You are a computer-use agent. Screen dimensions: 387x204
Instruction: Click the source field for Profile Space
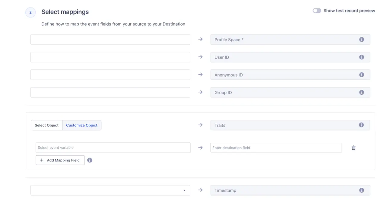[x=110, y=40]
